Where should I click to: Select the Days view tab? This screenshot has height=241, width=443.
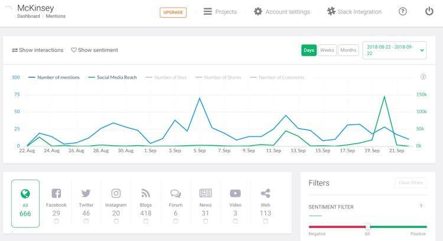click(x=309, y=50)
